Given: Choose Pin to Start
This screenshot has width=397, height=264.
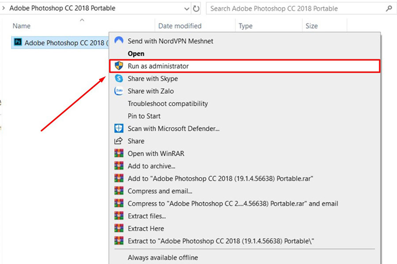Looking at the screenshot, I should [244, 116].
